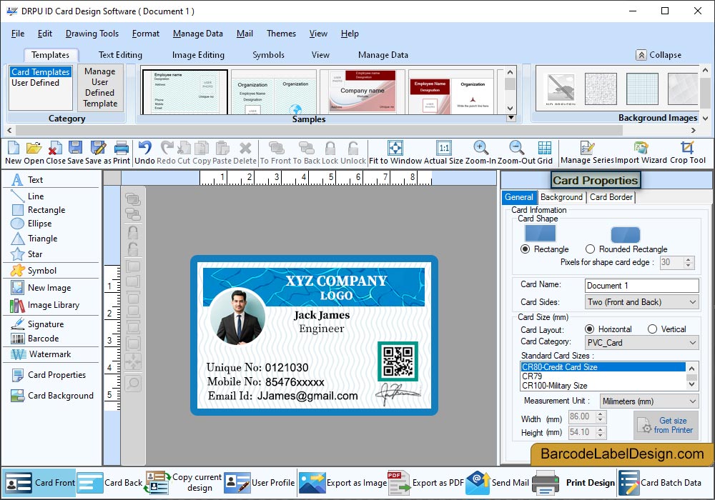
Task: Click Get size from Printer button
Action: tap(666, 425)
